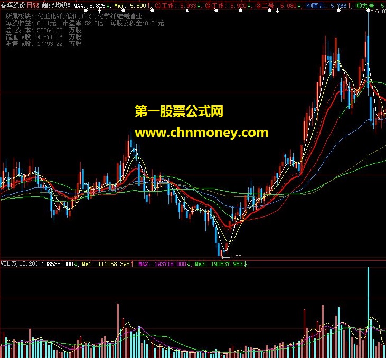386x358 pixels.
Task: Click the volume value 108535.000
Action: coord(58,264)
